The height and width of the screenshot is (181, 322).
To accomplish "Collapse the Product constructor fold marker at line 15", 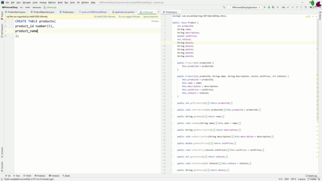I will (x=172, y=63).
